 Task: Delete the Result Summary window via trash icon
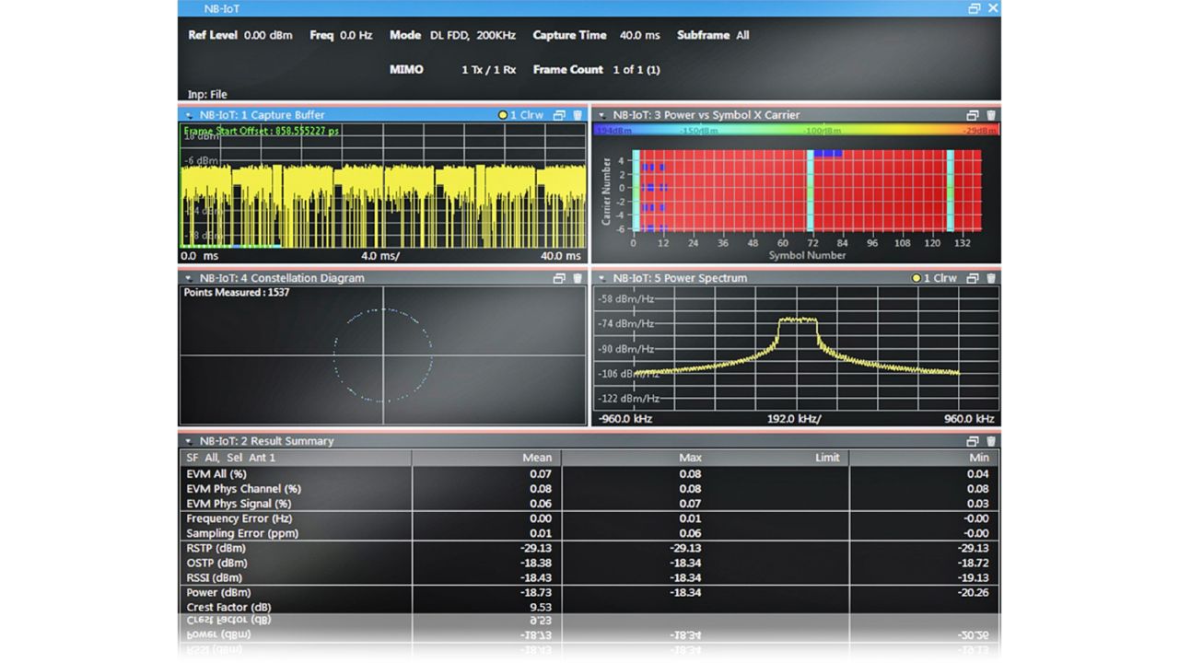tap(991, 441)
